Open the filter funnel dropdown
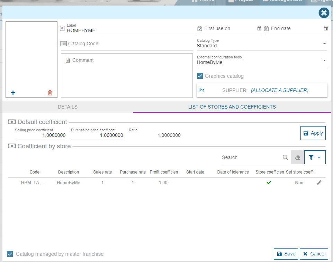The height and width of the screenshot is (262, 333). point(315,157)
